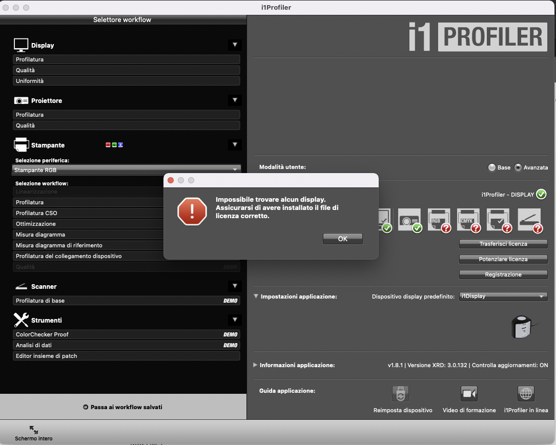Click the i1Profiler - DISPLAY green checkmark

click(x=541, y=194)
